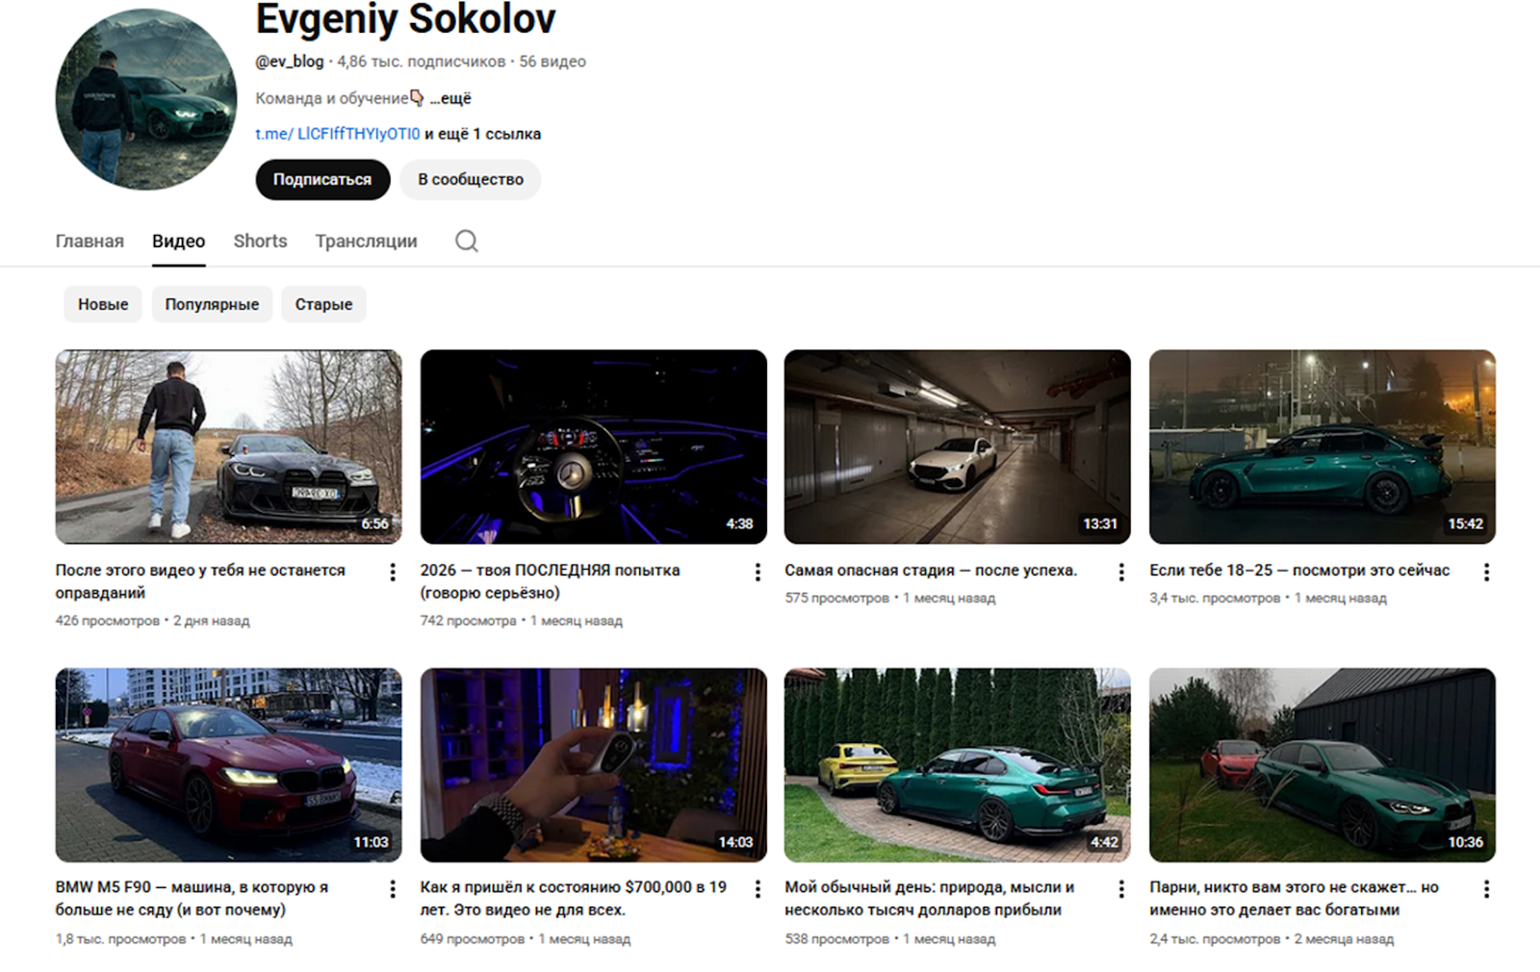Screen dimensions: 1540x972
Task: Expand channel description via '...ещё'
Action: [x=450, y=98]
